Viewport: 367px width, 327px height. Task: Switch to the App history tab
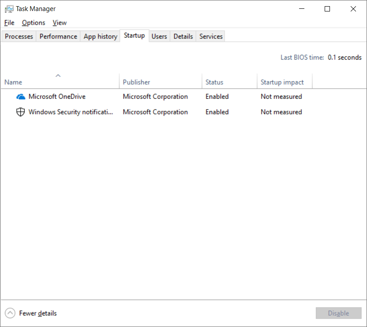pos(101,36)
